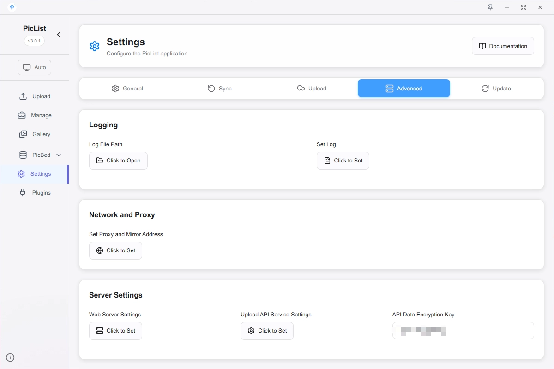Image resolution: width=554 pixels, height=369 pixels.
Task: Click the Log File Path label
Action: pos(106,144)
